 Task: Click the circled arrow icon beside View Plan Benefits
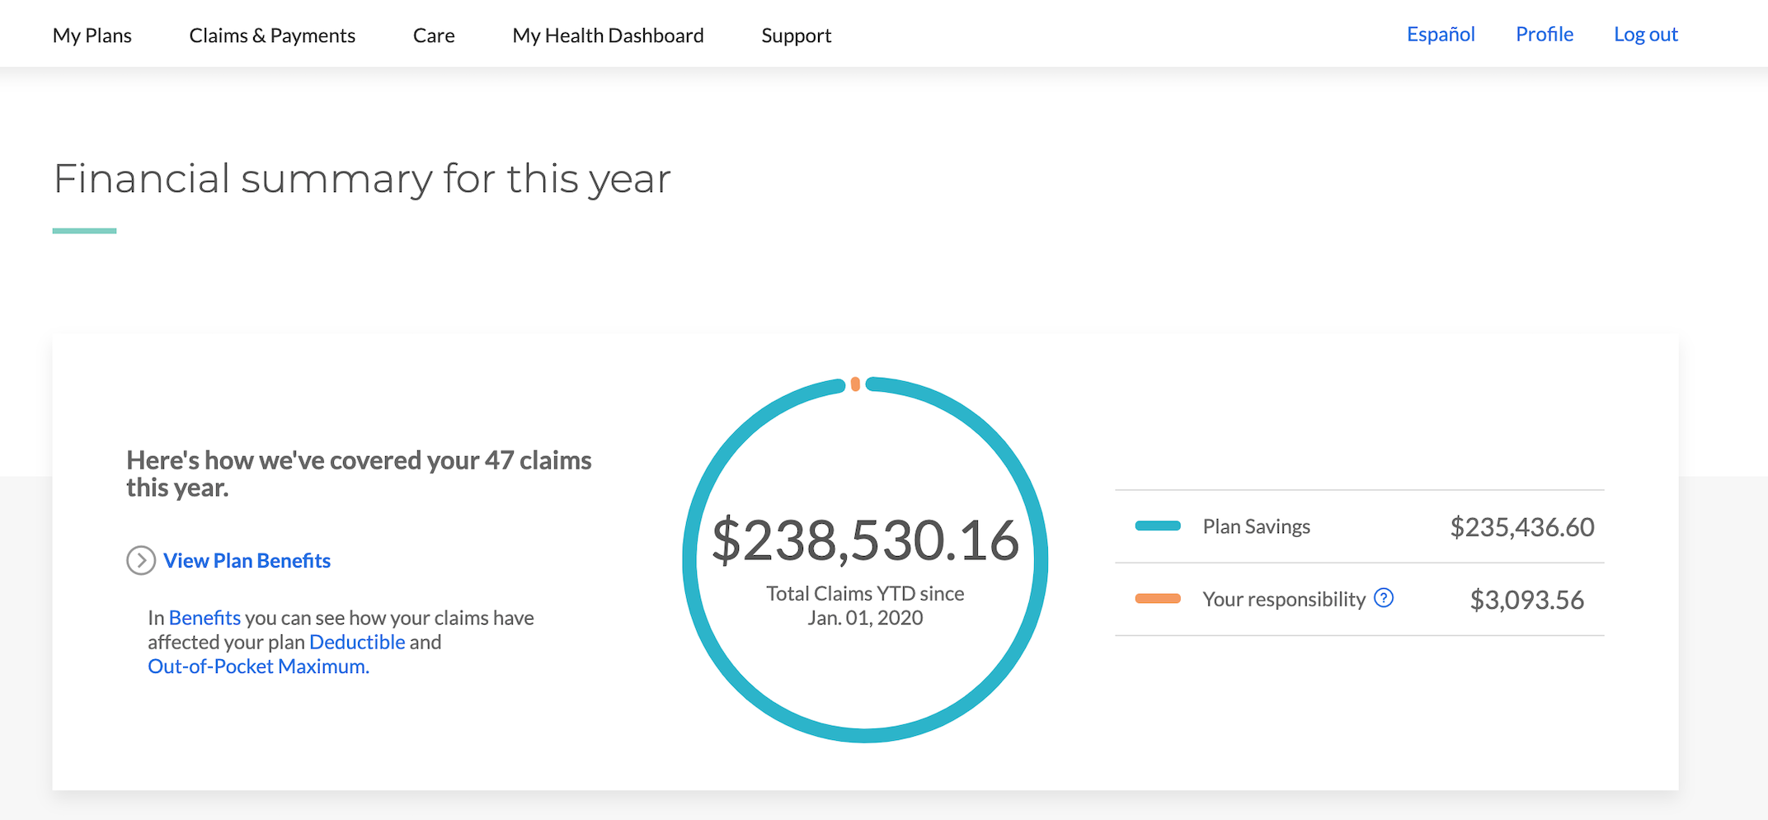[140, 560]
